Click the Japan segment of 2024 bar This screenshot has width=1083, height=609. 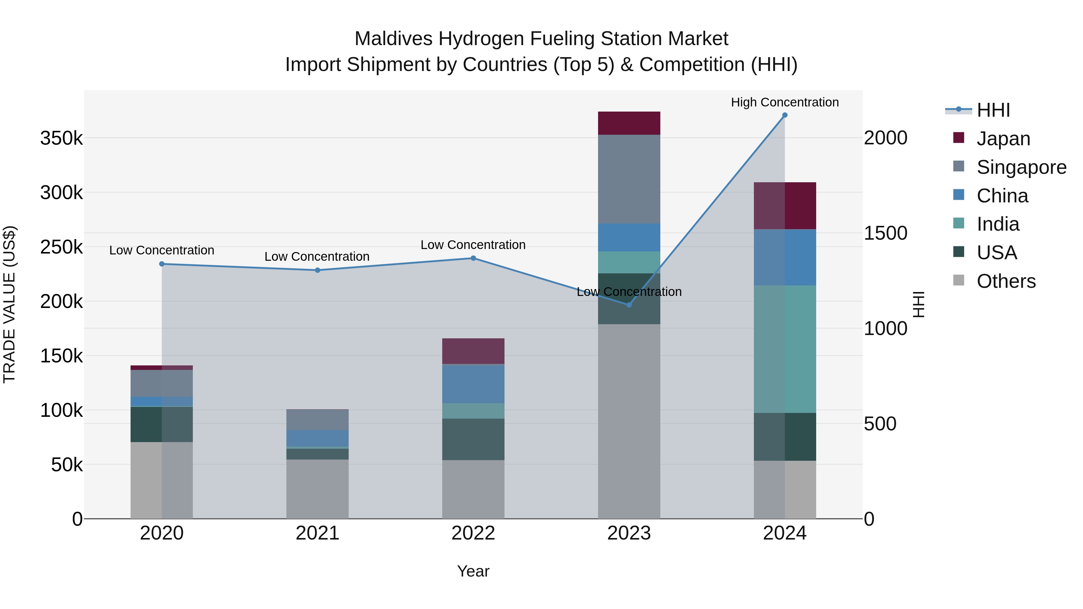(x=785, y=206)
